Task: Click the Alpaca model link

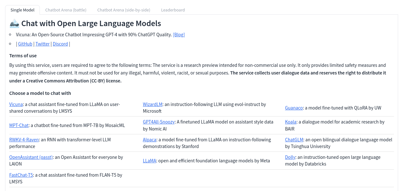Action: click(x=149, y=140)
